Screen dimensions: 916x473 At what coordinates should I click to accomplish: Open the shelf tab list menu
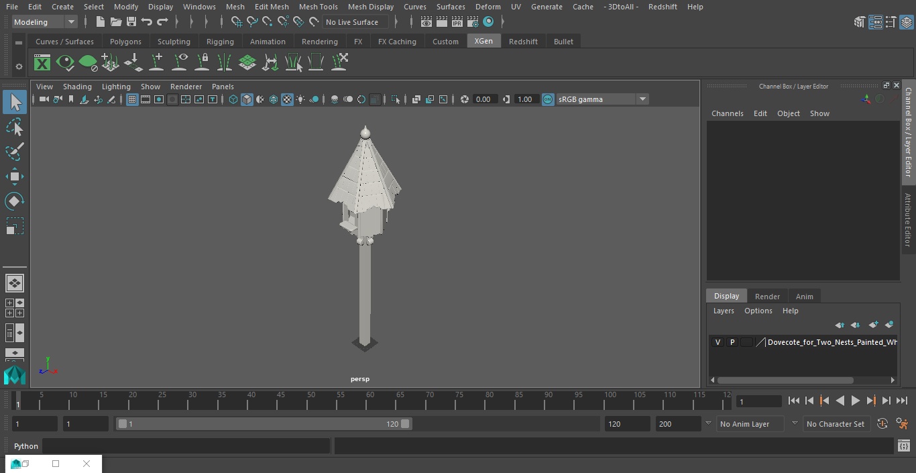19,42
